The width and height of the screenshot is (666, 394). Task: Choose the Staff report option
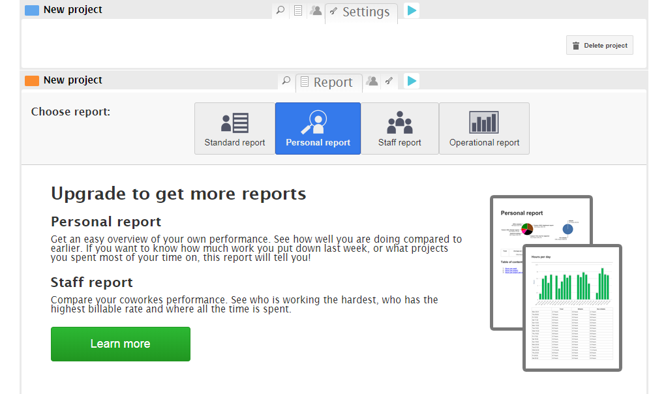point(400,129)
